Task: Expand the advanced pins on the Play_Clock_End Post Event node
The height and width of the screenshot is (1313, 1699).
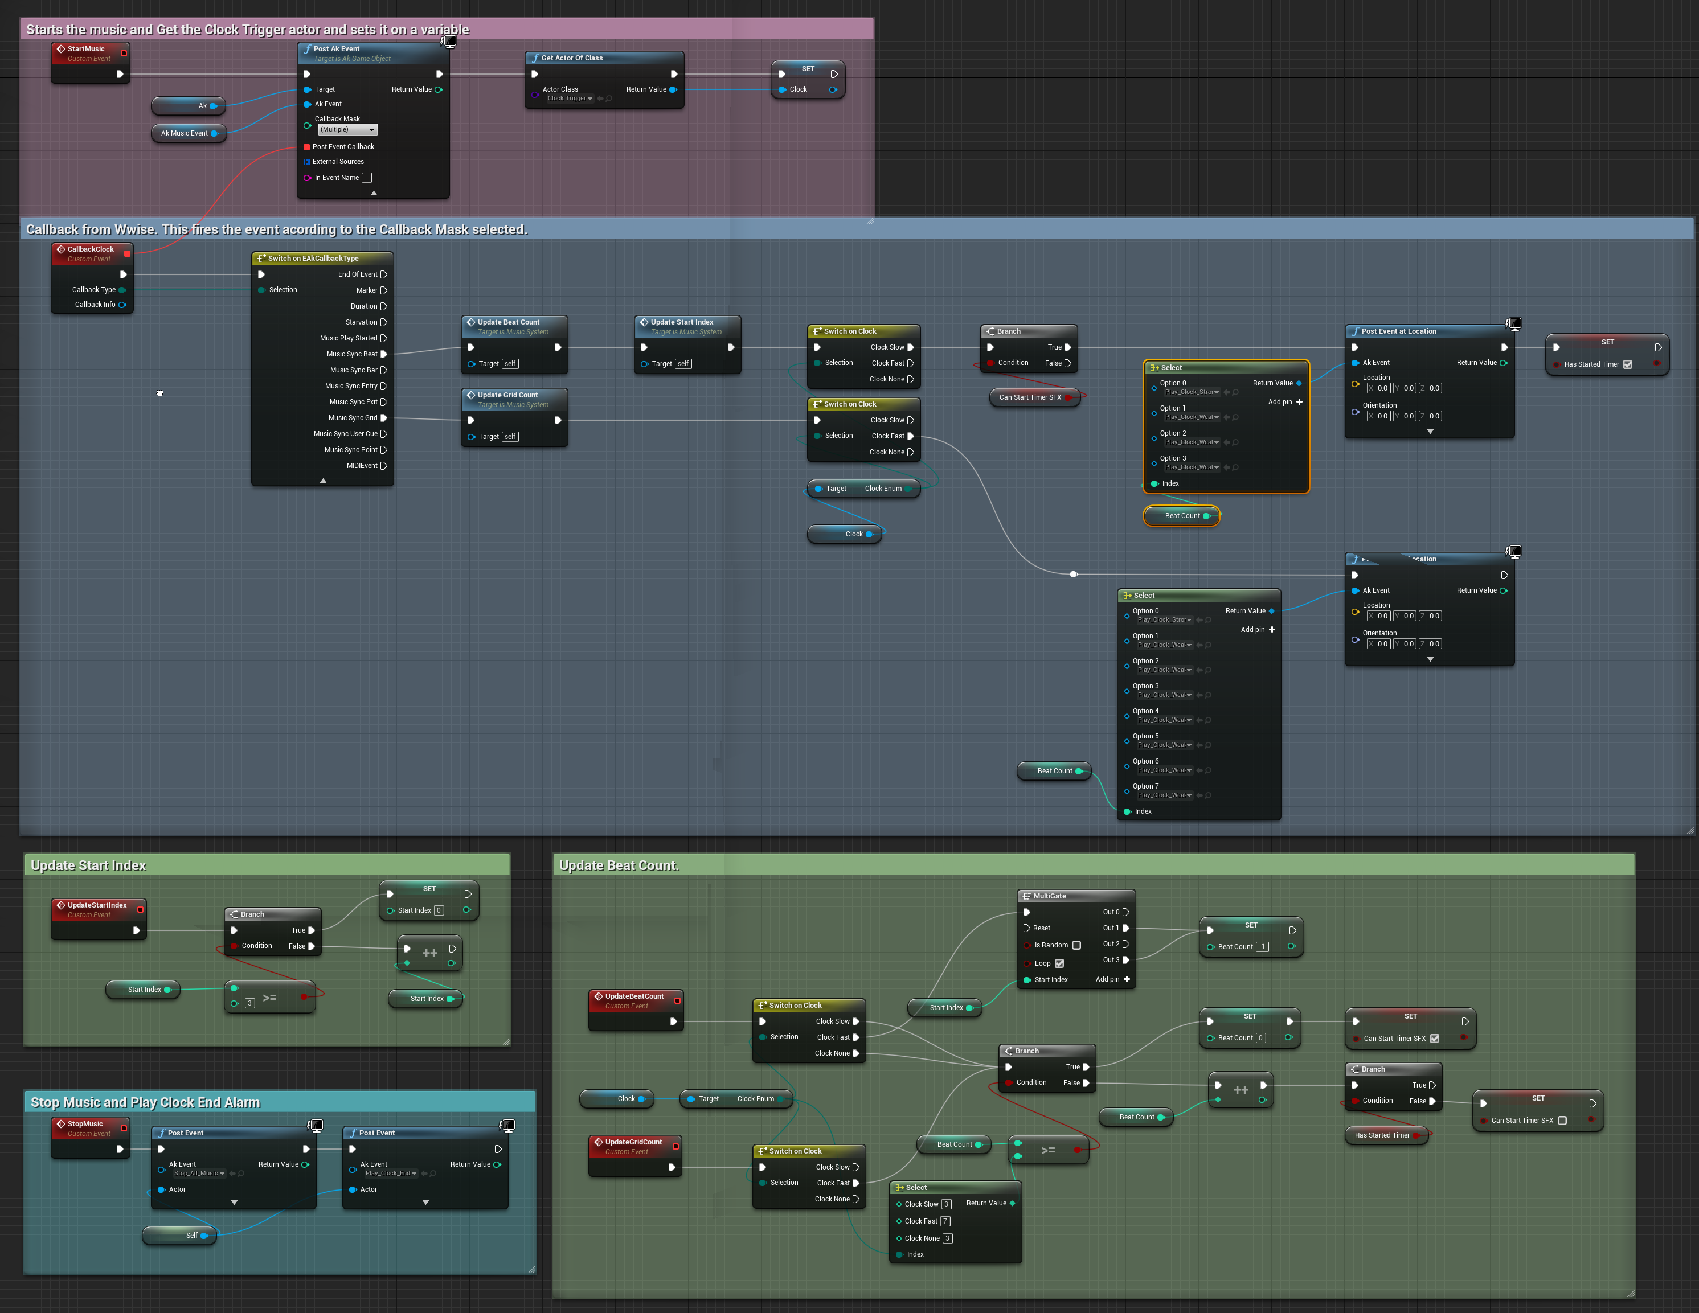Action: 425,1203
